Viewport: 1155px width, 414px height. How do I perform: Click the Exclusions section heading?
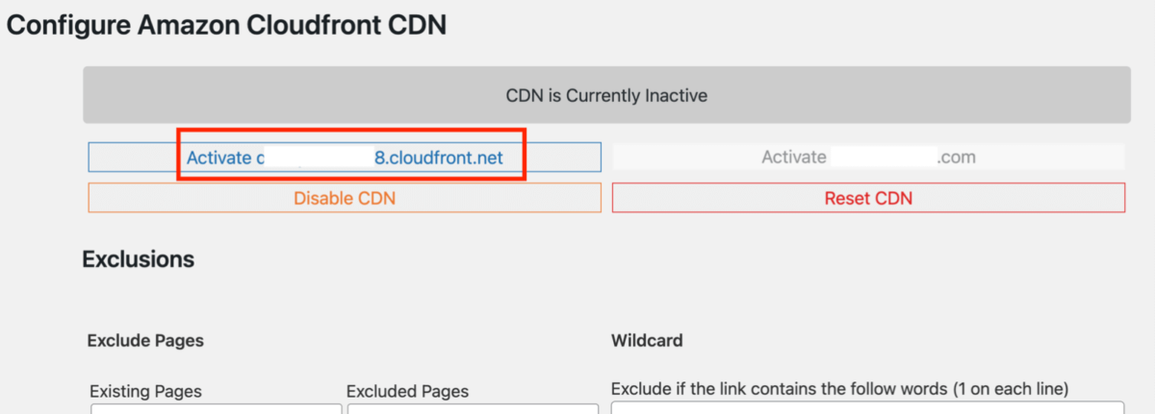138,259
